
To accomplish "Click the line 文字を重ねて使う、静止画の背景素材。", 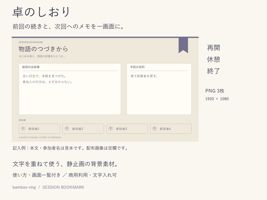I will pyautogui.click(x=65, y=164).
